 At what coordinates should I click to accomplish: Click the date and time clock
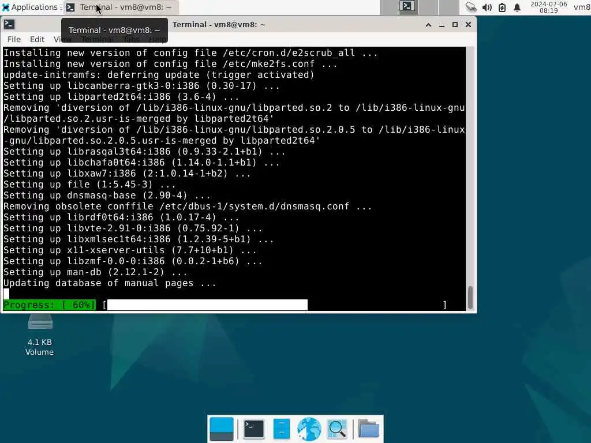(x=548, y=7)
